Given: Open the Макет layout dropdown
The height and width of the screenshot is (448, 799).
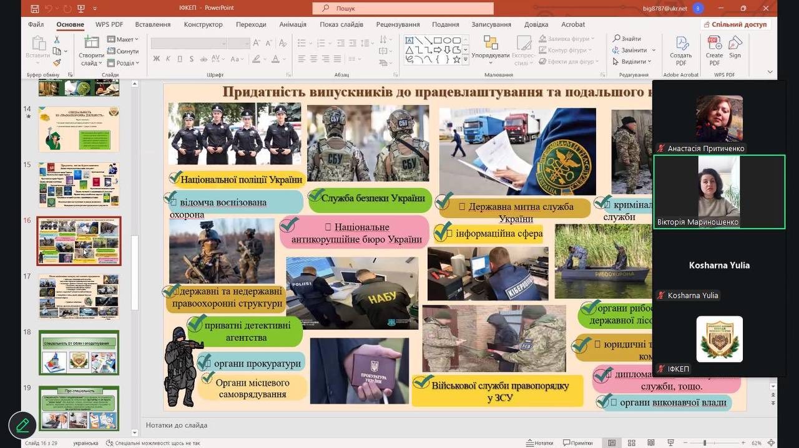Looking at the screenshot, I should pyautogui.click(x=123, y=39).
